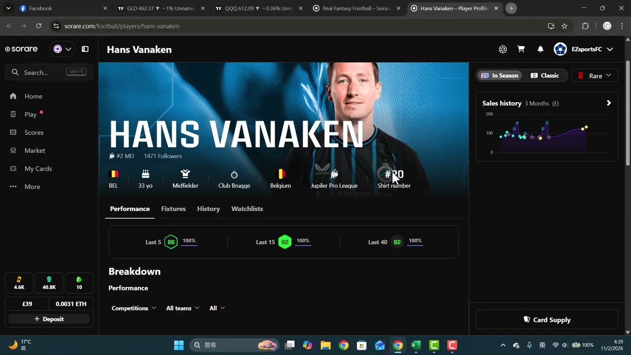This screenshot has height=355, width=631.
Task: Click the browser address bar
Action: 296,26
